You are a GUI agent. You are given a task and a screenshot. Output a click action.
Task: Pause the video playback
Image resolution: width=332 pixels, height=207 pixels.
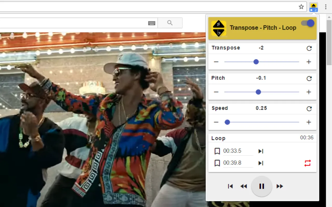tap(261, 186)
